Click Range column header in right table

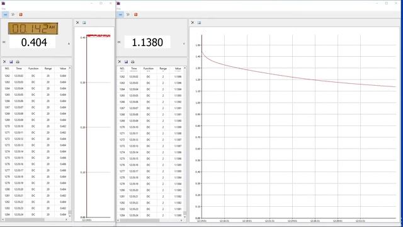(163, 69)
